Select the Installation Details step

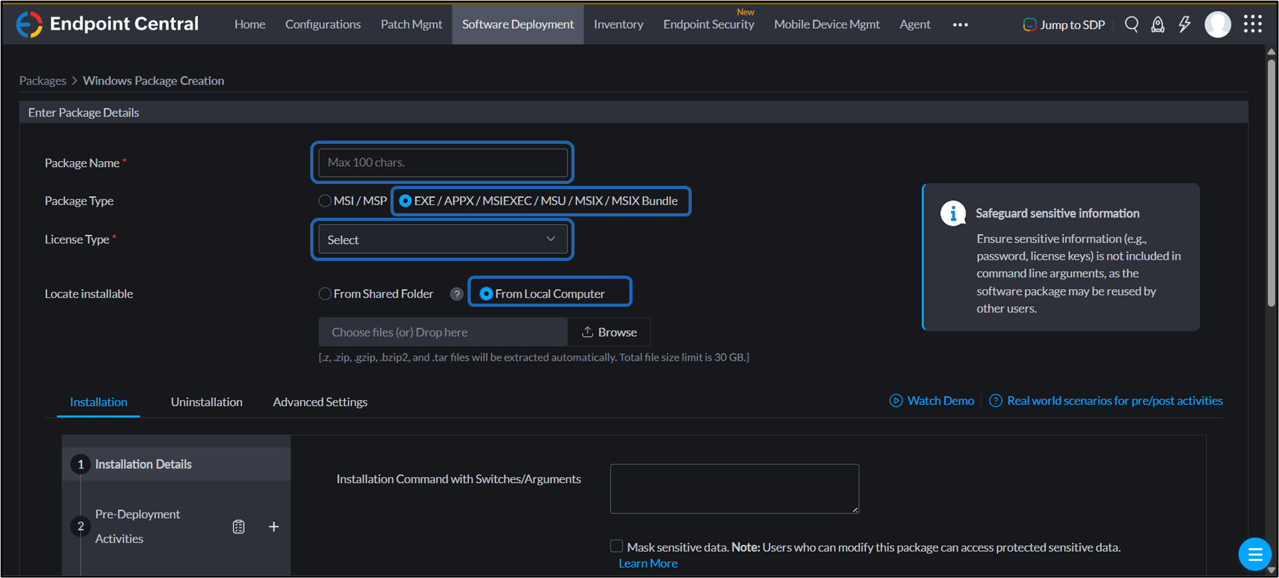click(x=176, y=464)
